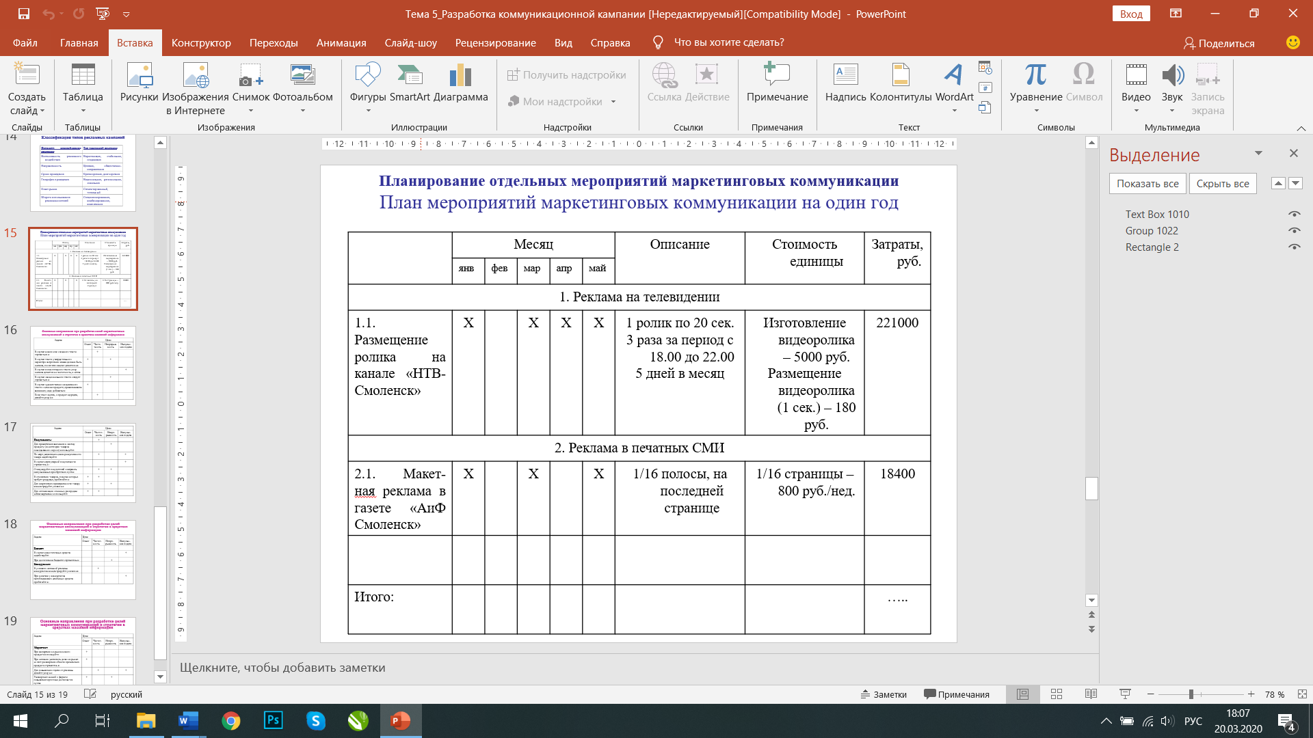Open Колонтитулы header and footer

point(901,83)
